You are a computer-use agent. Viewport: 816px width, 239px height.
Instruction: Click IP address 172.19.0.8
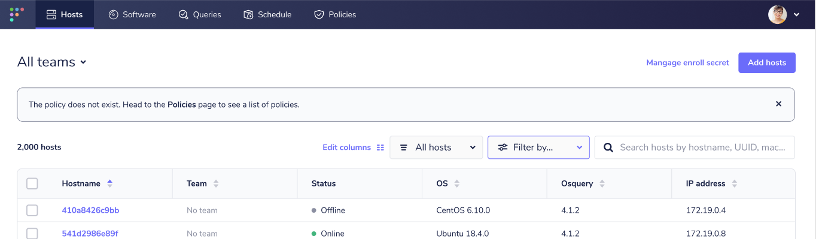[706, 234]
